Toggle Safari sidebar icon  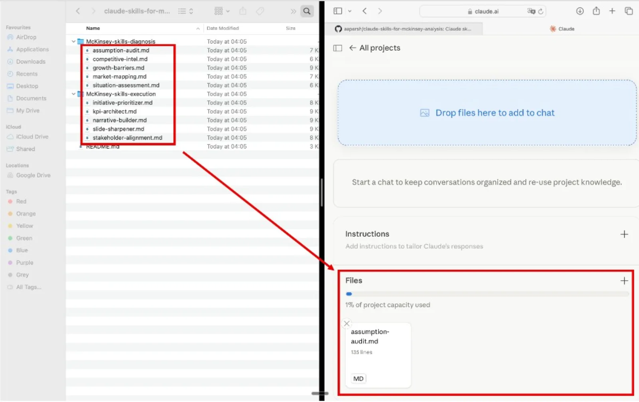(338, 11)
